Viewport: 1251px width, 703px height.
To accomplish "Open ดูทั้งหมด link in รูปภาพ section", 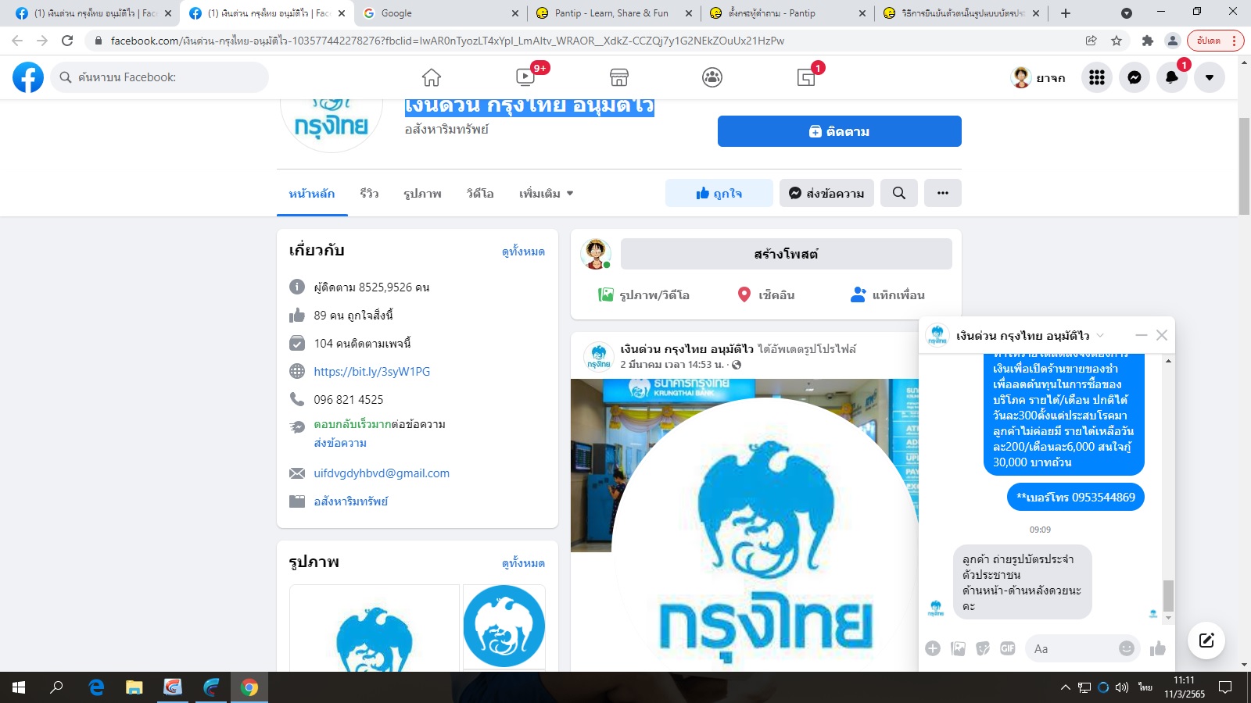I will click(523, 563).
